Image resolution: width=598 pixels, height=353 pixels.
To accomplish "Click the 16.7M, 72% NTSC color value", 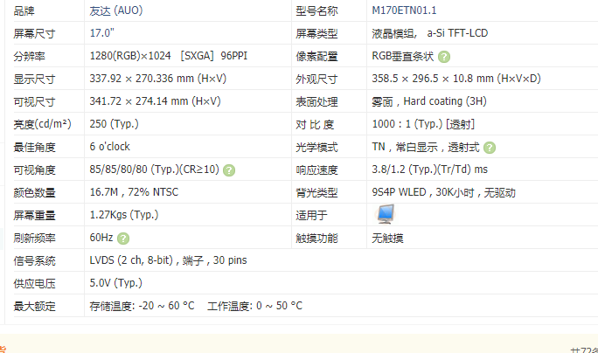I will coord(133,192).
